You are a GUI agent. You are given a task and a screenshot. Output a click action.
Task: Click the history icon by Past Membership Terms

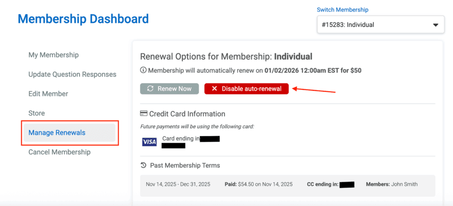coord(143,165)
